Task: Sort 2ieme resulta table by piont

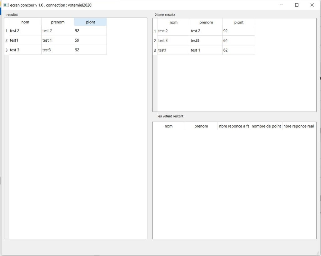Action: click(239, 23)
